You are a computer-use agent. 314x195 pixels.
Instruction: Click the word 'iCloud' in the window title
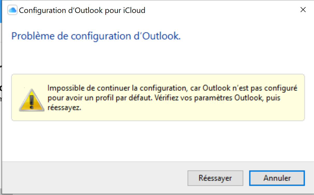click(x=134, y=10)
